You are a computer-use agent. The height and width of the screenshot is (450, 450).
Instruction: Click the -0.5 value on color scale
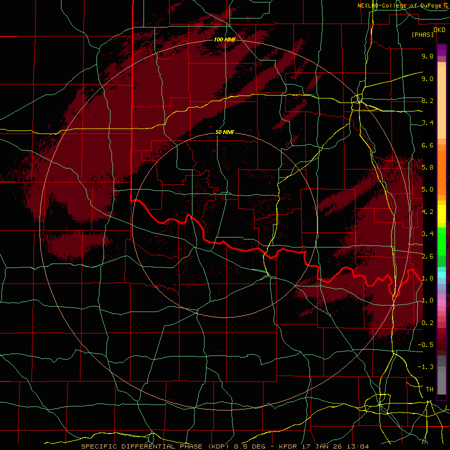click(425, 345)
